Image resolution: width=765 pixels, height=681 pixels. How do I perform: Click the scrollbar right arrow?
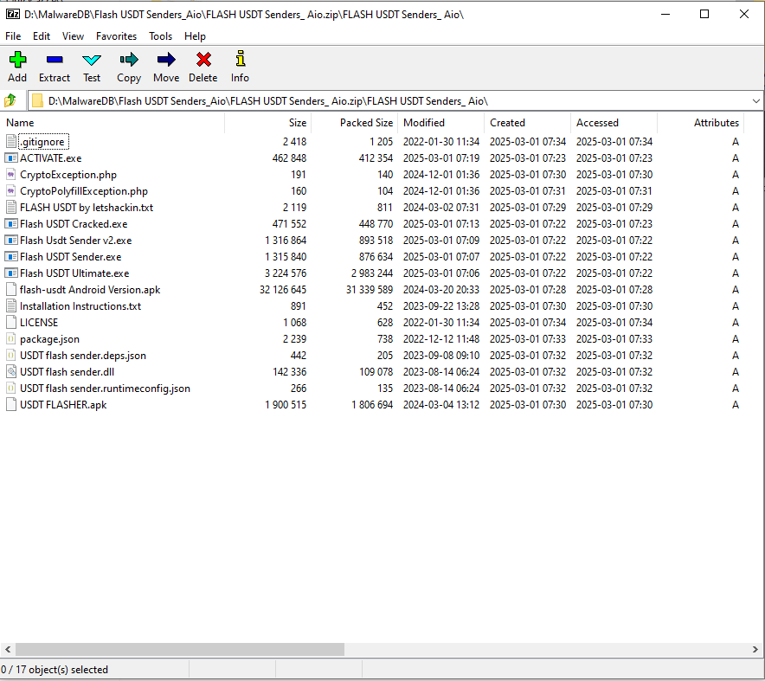pos(755,649)
